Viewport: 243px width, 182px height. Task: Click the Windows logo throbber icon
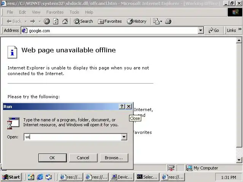coord(235,12)
